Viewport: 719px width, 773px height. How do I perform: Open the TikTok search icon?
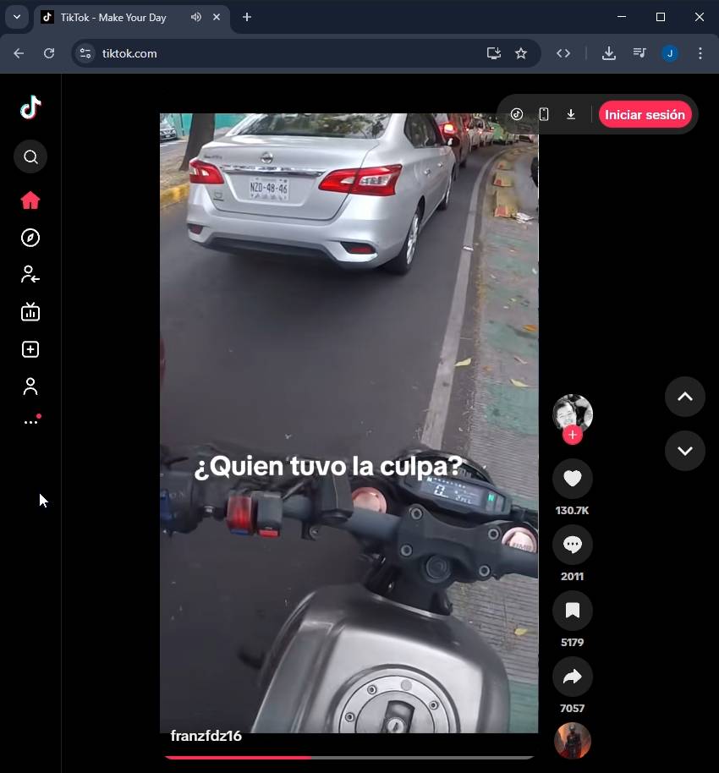30,156
